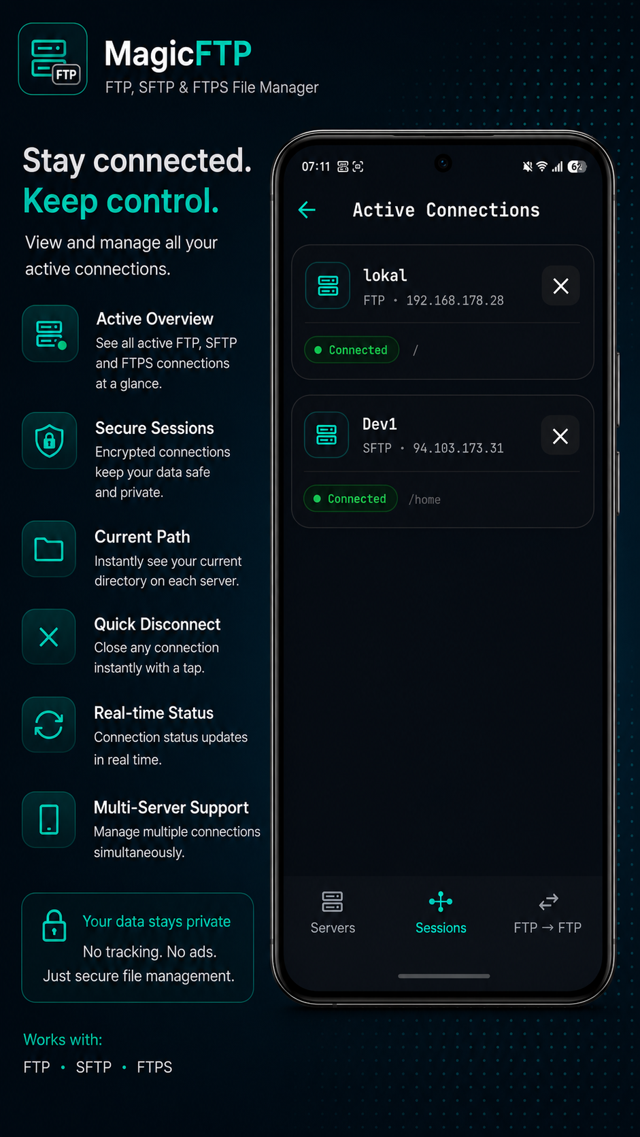Select the lokal connection name

(x=385, y=275)
